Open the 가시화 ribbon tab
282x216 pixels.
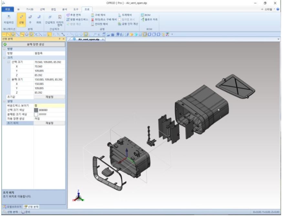pos(30,9)
